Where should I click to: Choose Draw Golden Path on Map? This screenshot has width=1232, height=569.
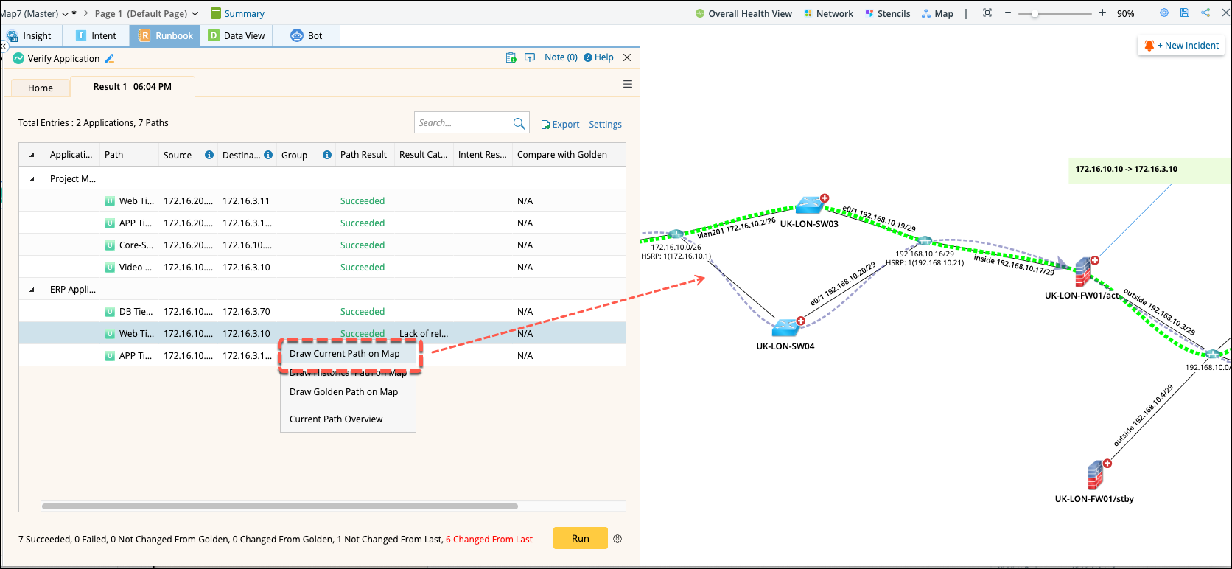pos(343,392)
